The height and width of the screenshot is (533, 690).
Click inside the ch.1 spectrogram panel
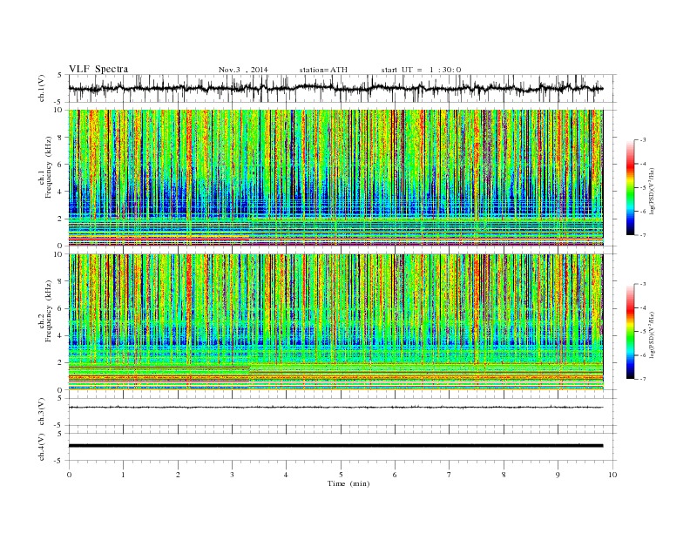[335, 178]
